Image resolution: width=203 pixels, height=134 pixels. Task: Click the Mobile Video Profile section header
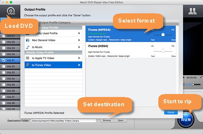click(54, 53)
